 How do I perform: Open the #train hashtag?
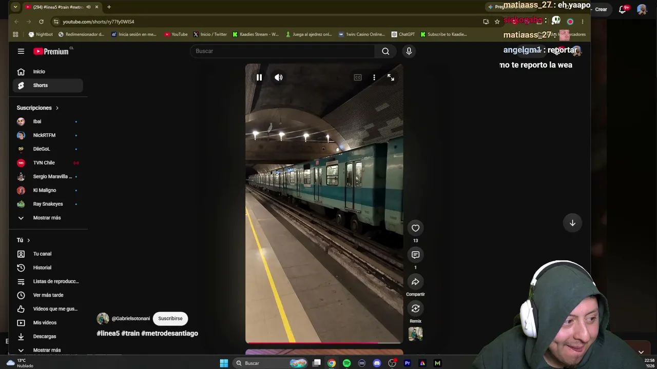point(130,334)
